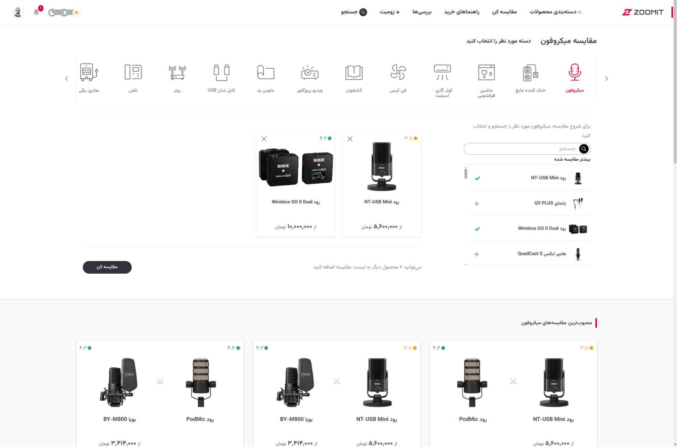This screenshot has height=447, width=677.
Task: Click the Zoomit logo
Action: pyautogui.click(x=642, y=12)
